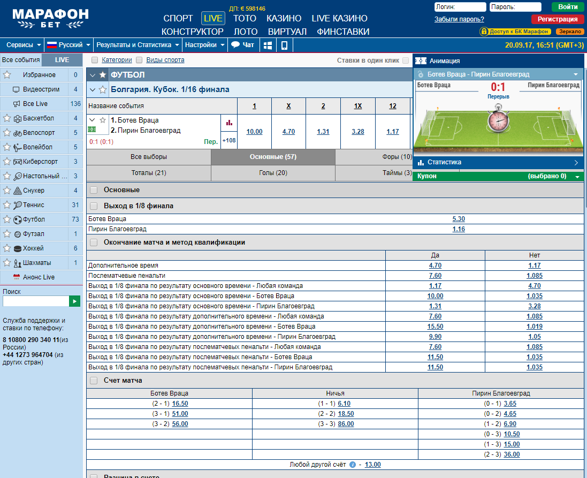
Task: Open the КАЗИНО section
Action: [284, 18]
